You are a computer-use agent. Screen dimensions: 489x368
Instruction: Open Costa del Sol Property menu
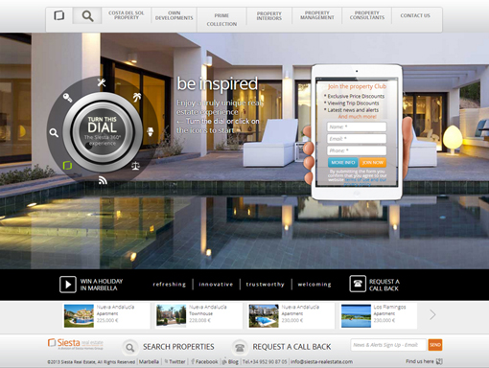point(127,15)
